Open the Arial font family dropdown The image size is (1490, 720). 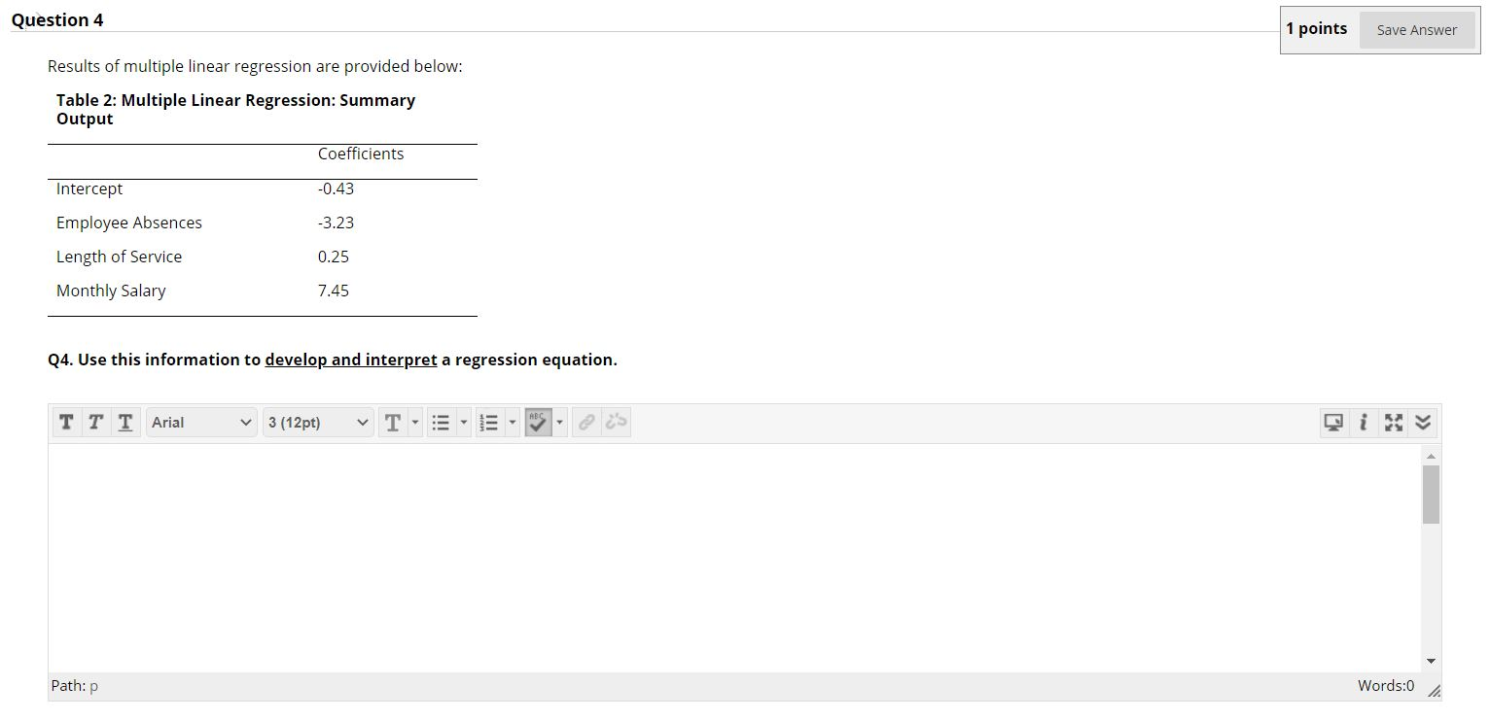point(201,422)
